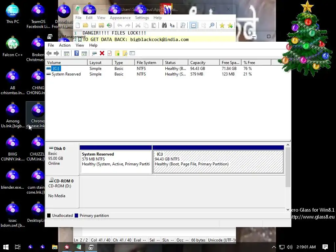Click the 579 MB capacity cell

tap(197, 74)
